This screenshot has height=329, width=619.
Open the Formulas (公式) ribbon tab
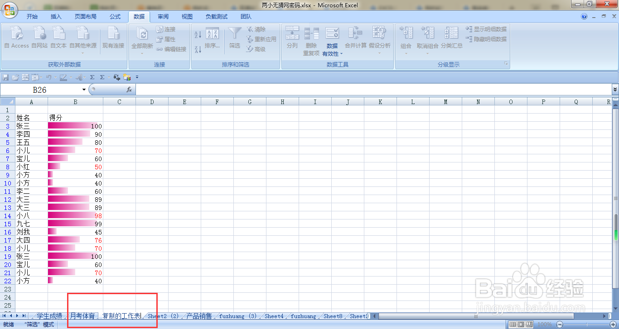[x=115, y=17]
